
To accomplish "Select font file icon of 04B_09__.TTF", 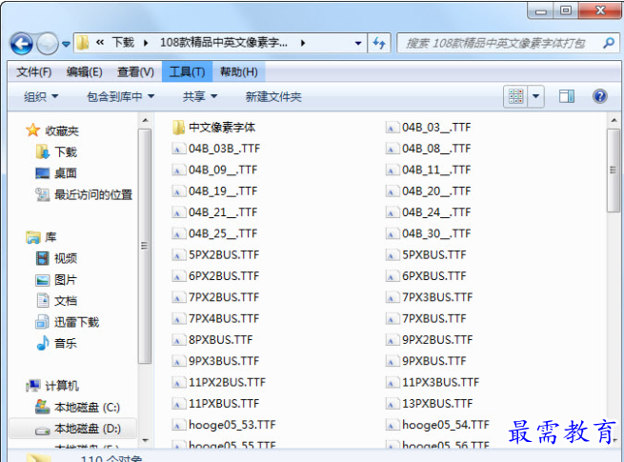I will 179,170.
